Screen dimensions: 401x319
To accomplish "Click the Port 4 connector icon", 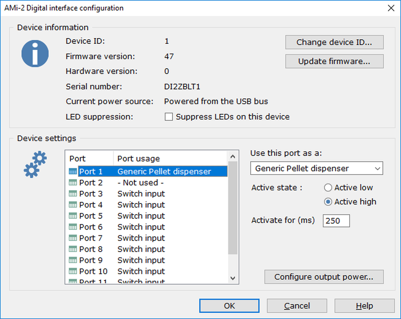I will (x=73, y=205).
